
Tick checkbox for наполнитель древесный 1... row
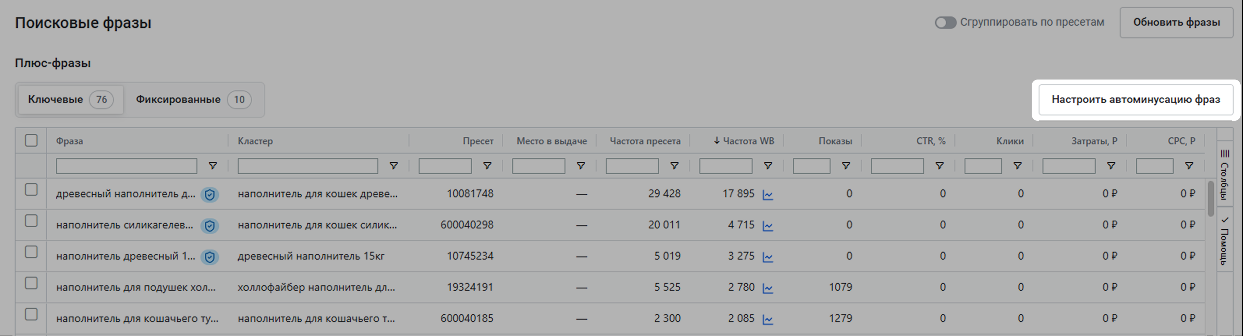click(31, 252)
